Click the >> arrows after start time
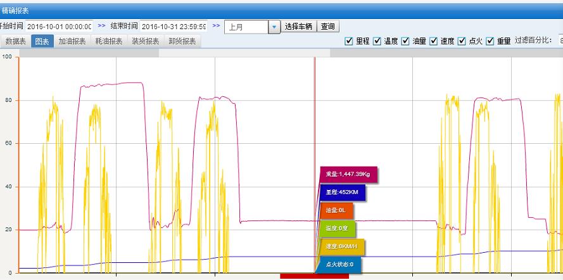The image size is (563, 280). (101, 26)
